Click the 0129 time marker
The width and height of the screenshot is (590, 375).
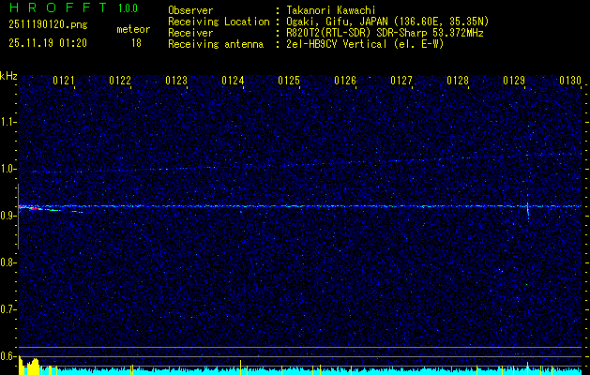[x=514, y=82]
